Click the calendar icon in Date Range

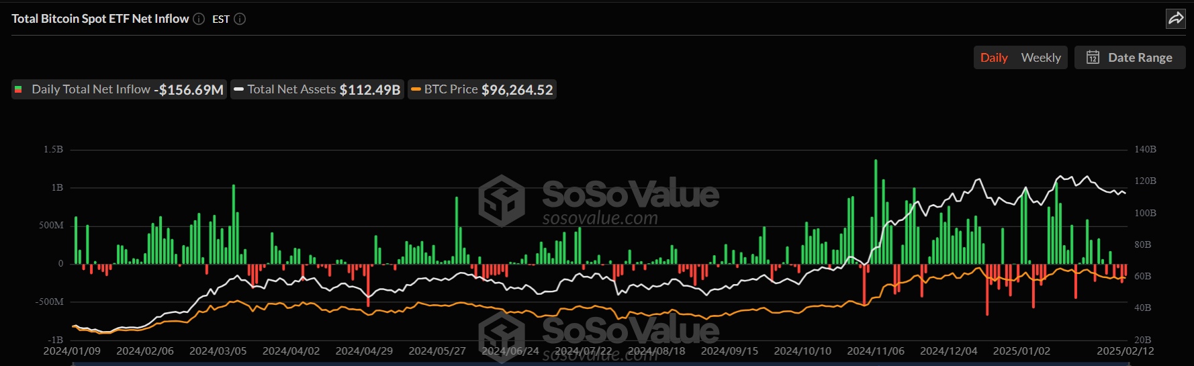click(x=1093, y=58)
